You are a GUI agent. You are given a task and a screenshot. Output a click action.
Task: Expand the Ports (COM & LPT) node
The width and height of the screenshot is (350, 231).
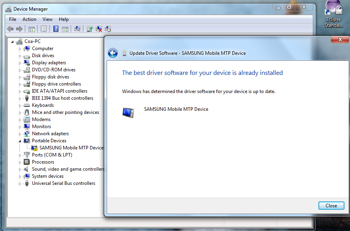(x=20, y=155)
